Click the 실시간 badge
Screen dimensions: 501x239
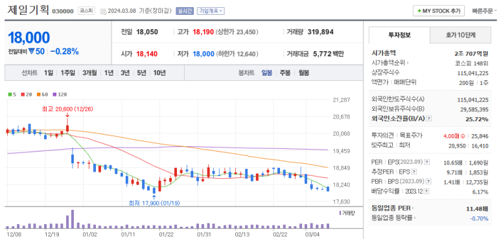pos(185,11)
